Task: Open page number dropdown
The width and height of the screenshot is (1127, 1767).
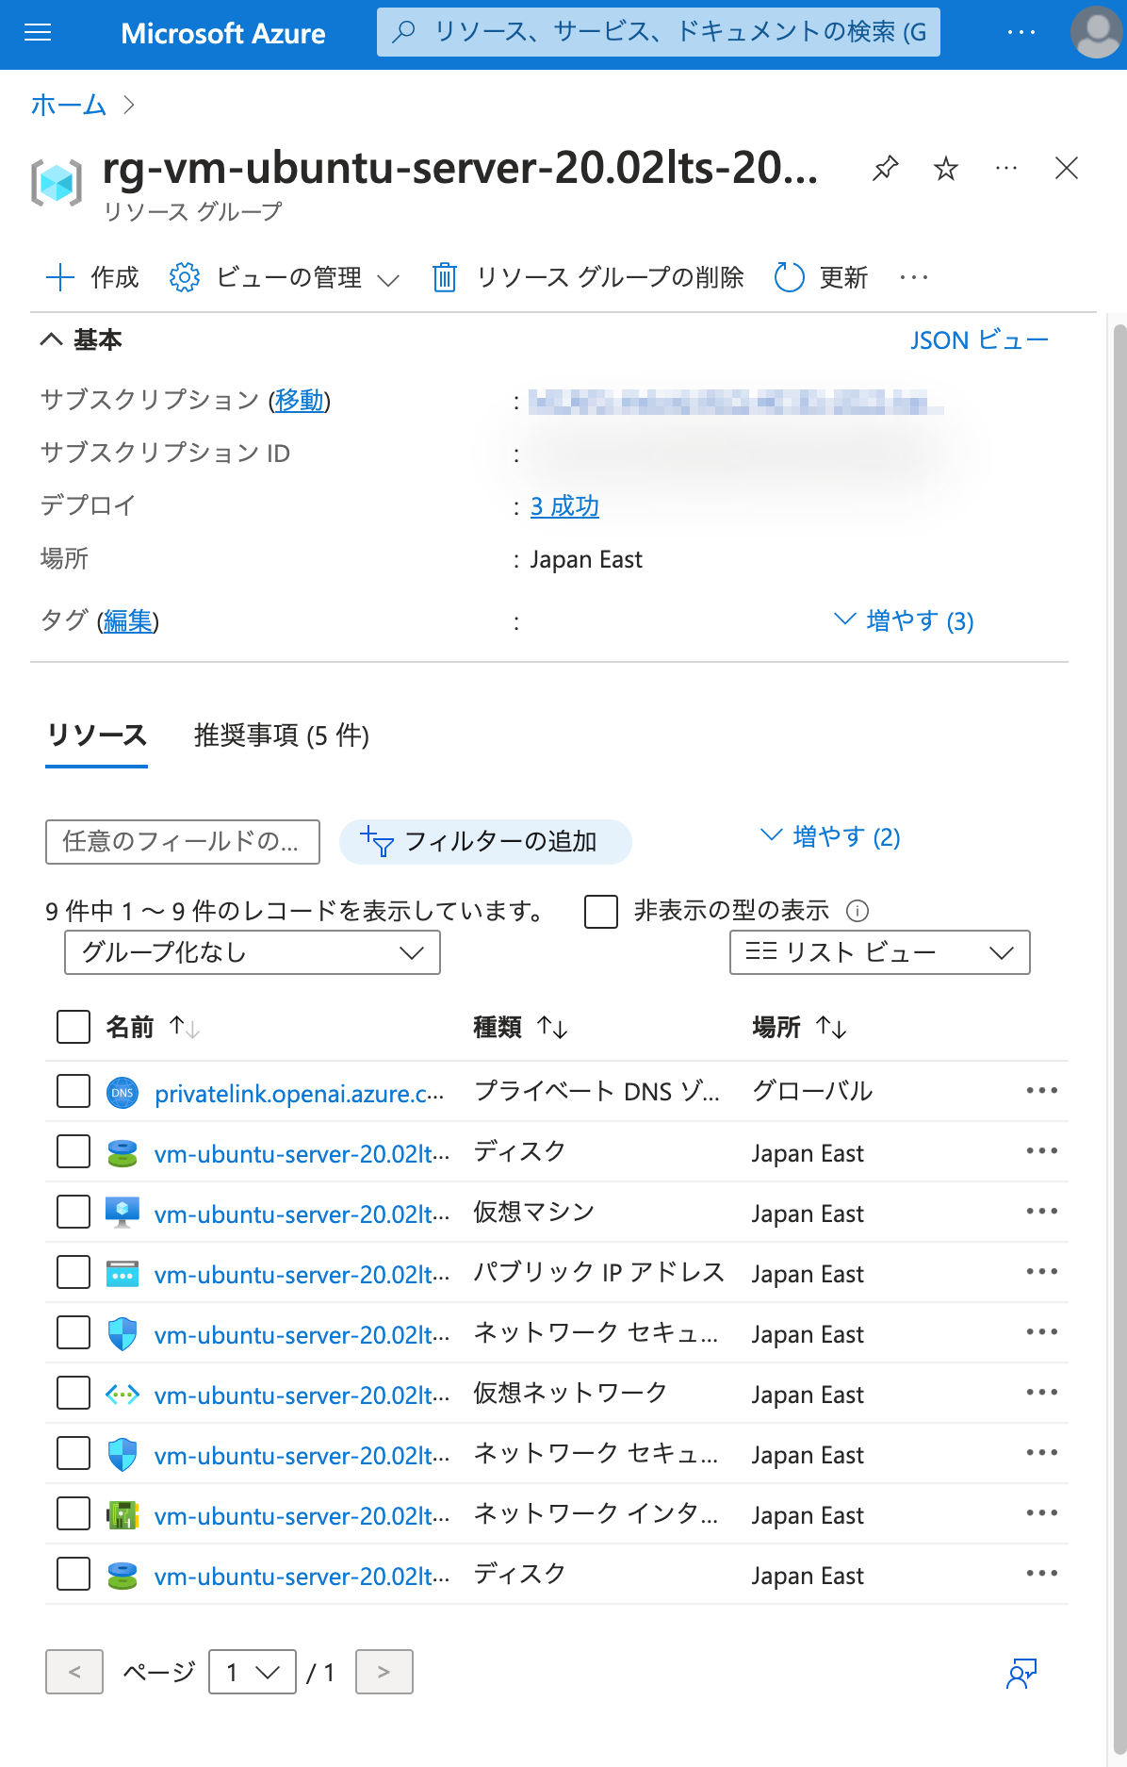Action: pos(253,1672)
